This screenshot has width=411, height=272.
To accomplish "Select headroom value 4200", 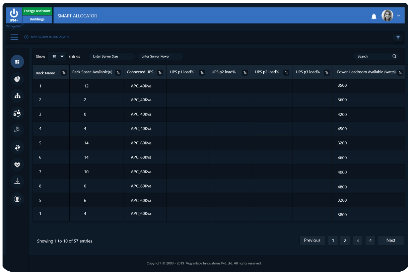I will pyautogui.click(x=342, y=115).
